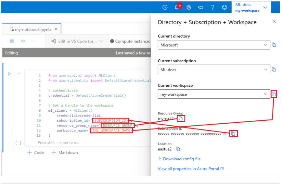Viewport: 282px width, 184px height.
Task: Click the eastus2 location text
Action: [x=165, y=149]
